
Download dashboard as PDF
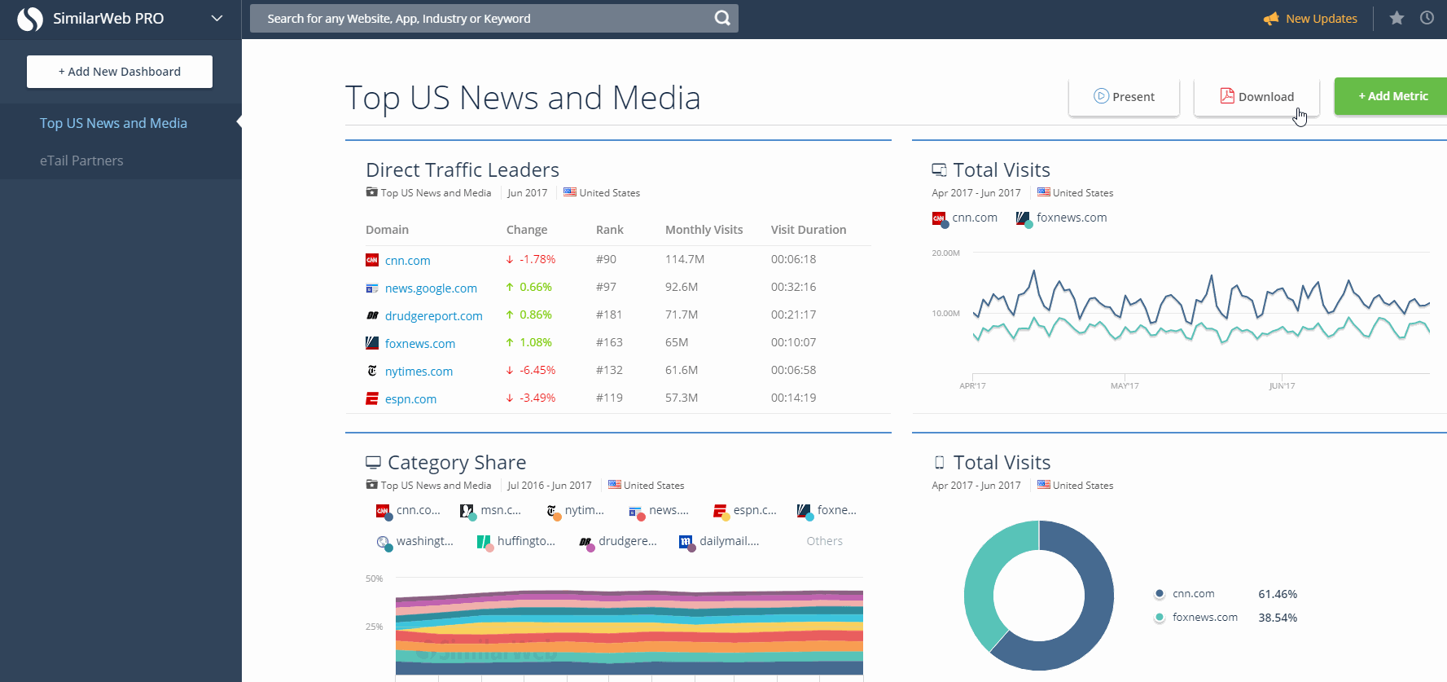point(1256,97)
